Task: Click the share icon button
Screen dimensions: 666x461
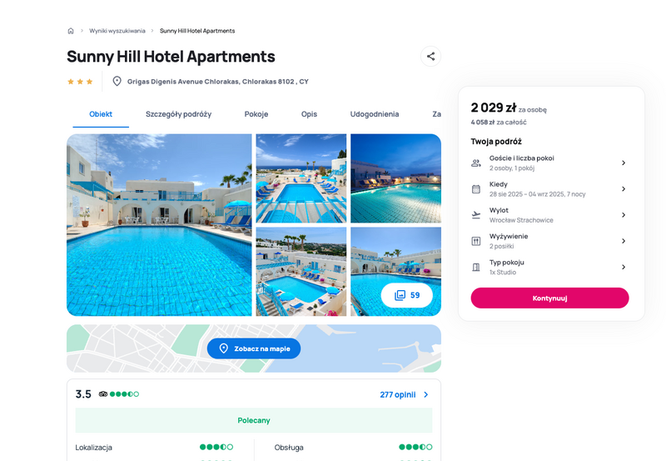Action: 430,56
